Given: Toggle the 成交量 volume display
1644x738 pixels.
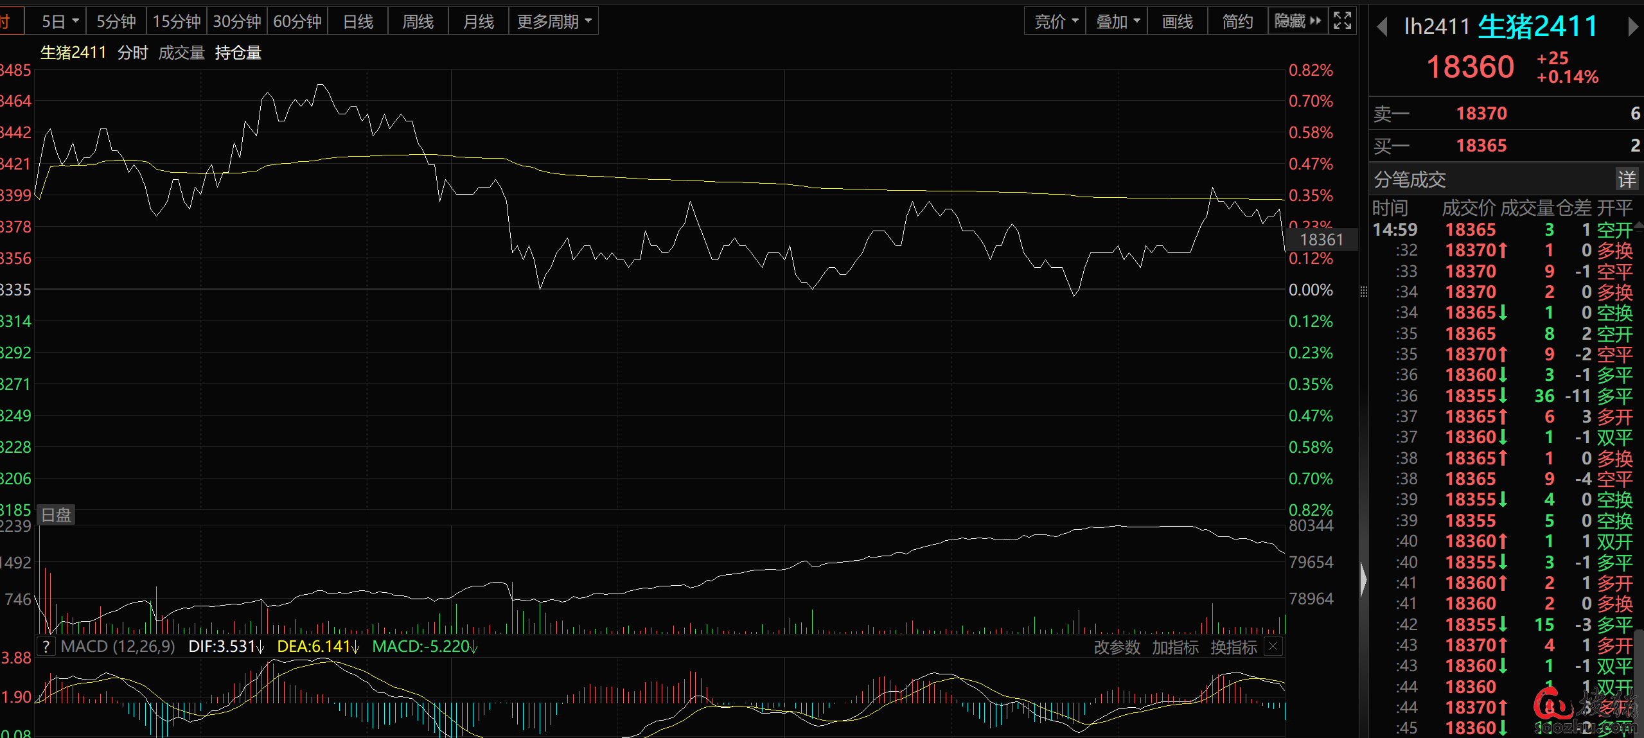Looking at the screenshot, I should 181,53.
